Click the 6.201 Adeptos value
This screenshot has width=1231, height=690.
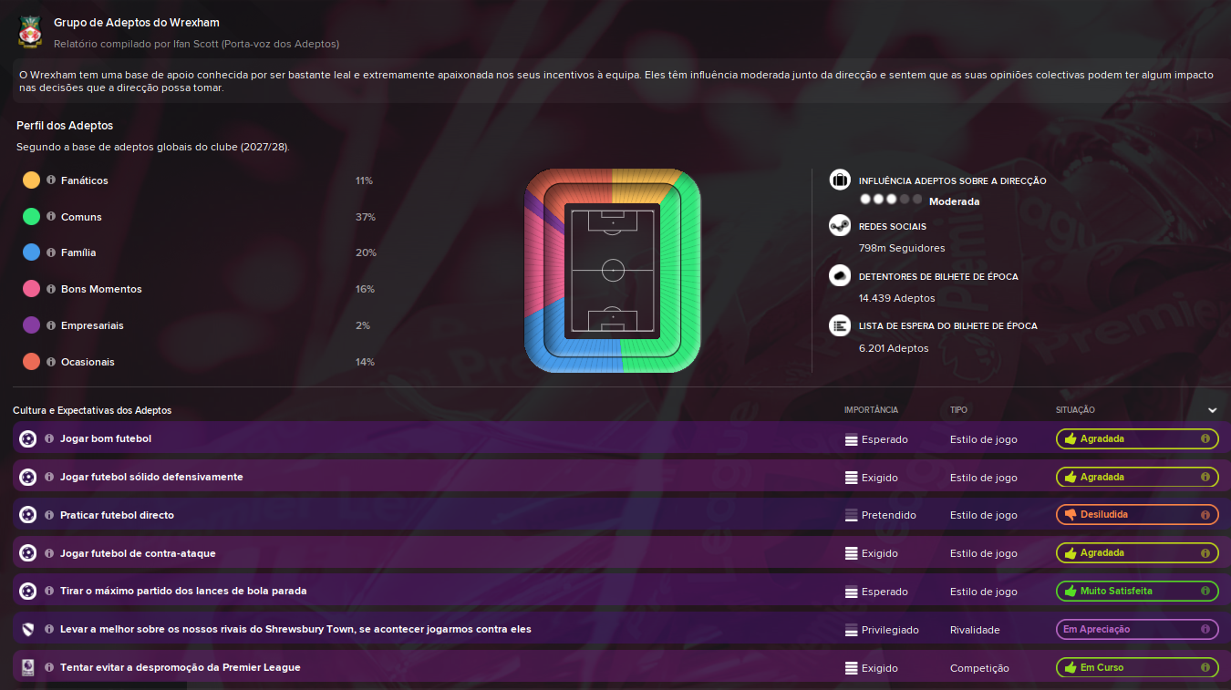point(894,348)
